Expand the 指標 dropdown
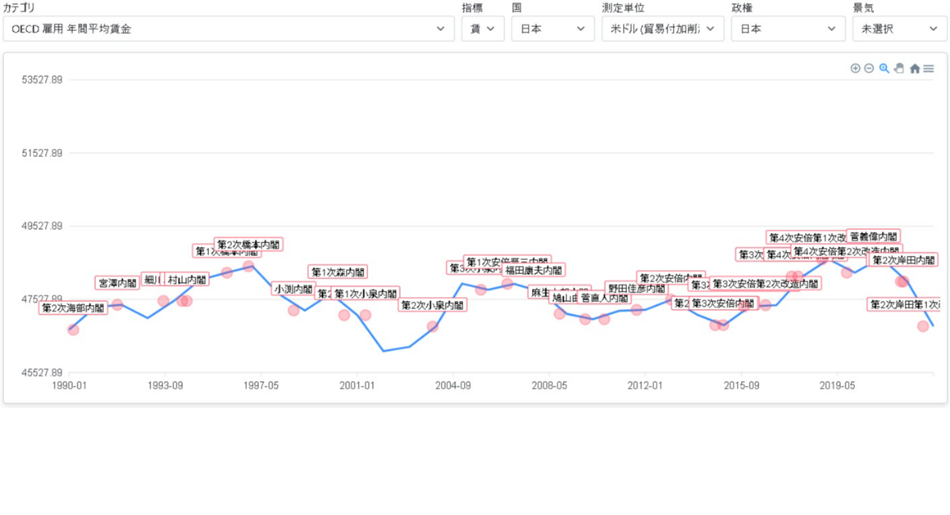950x515 pixels. tap(482, 29)
